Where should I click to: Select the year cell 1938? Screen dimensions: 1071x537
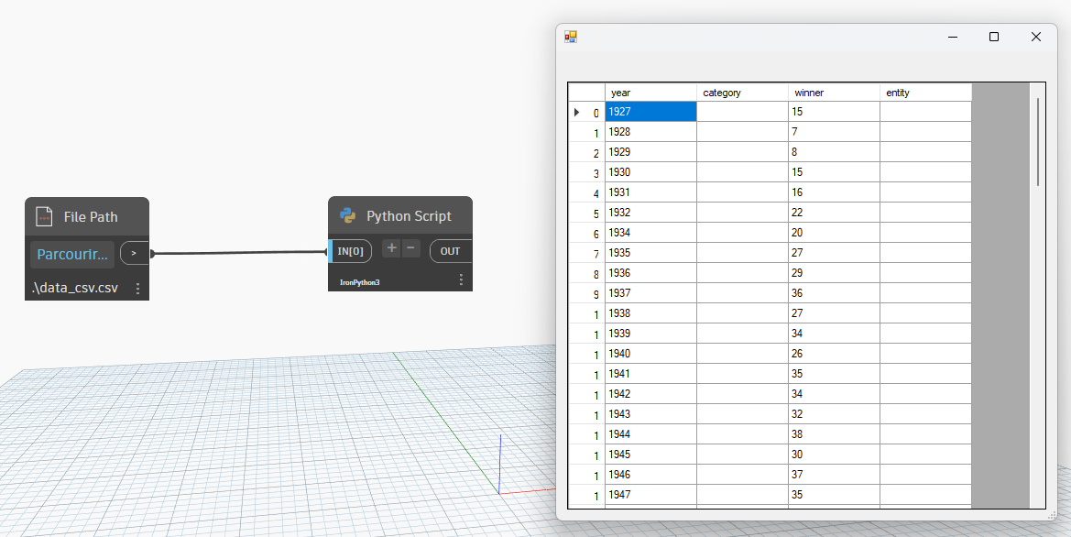pos(650,312)
